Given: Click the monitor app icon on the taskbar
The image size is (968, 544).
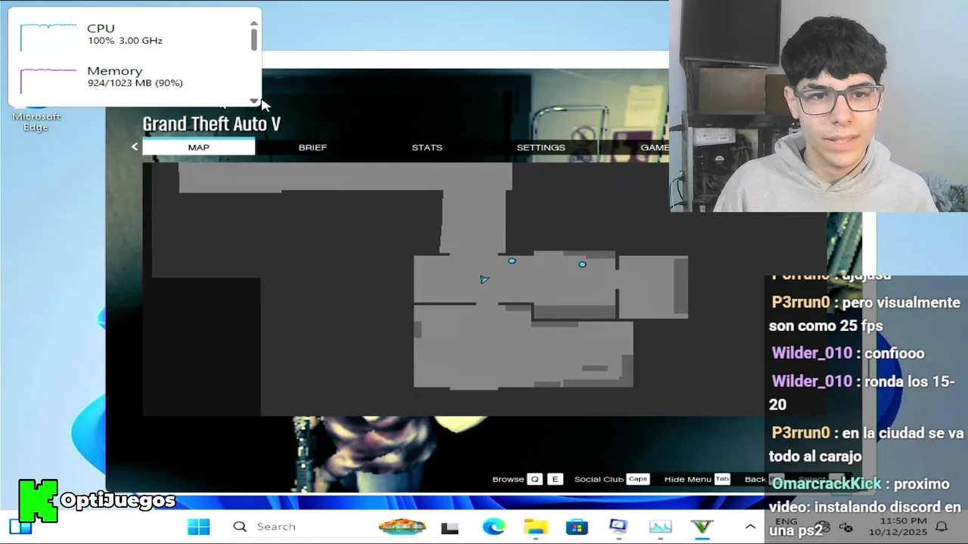Looking at the screenshot, I should (x=619, y=527).
